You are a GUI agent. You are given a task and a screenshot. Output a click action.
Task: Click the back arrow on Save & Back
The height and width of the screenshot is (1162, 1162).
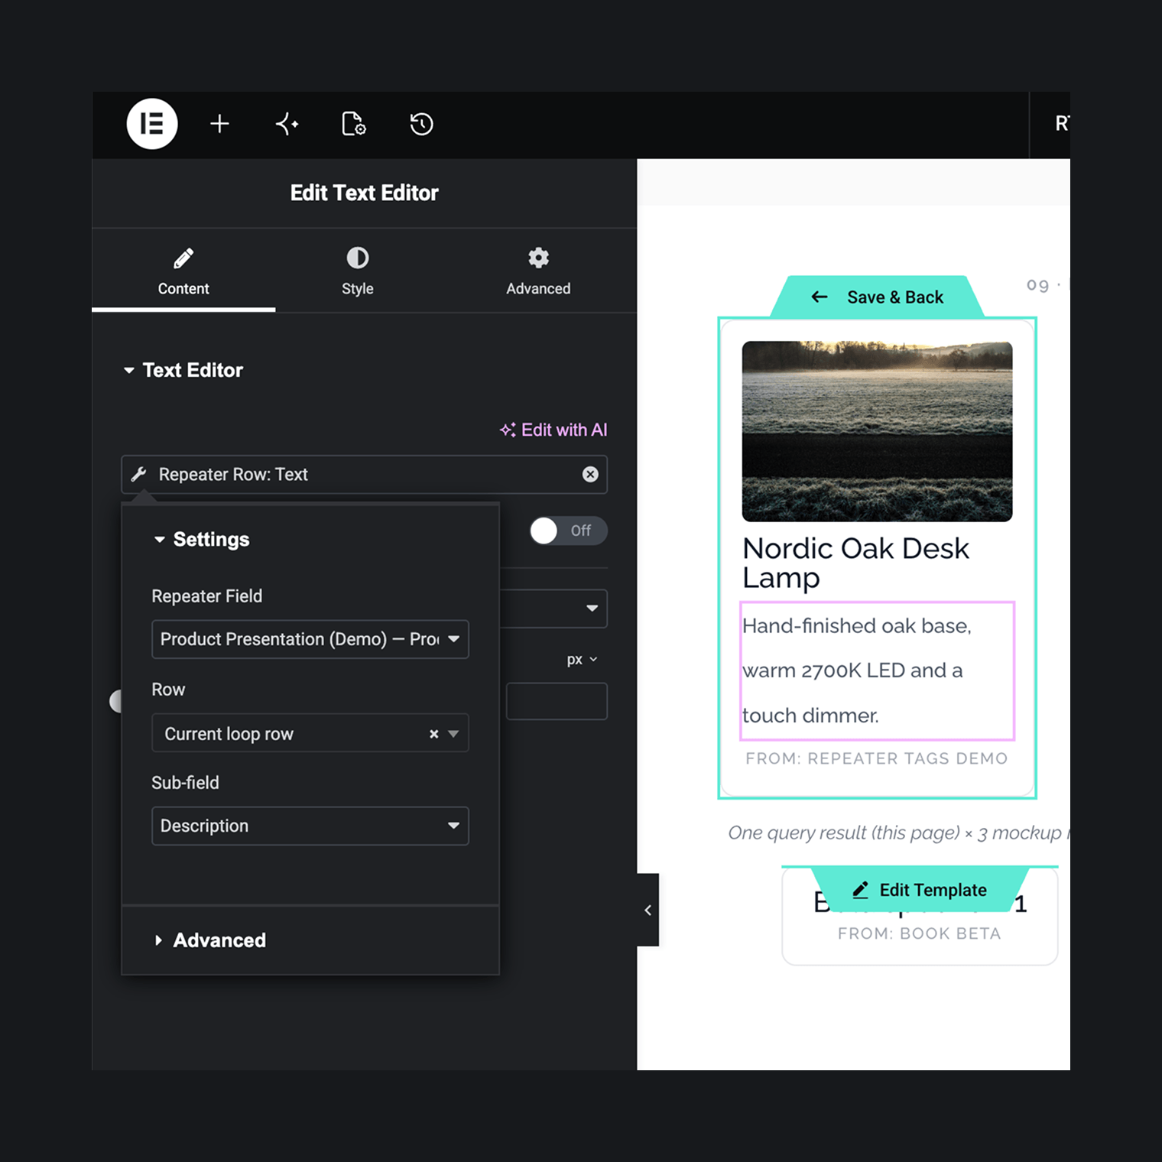coord(820,297)
